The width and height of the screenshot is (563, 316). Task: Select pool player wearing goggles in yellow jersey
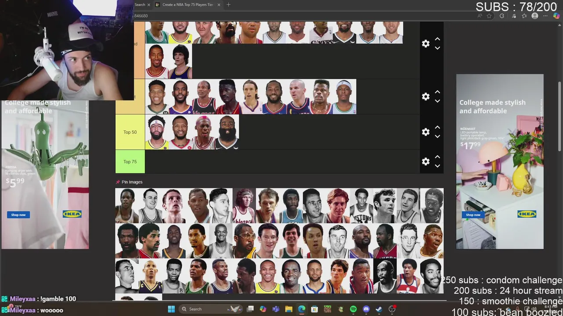(244, 241)
